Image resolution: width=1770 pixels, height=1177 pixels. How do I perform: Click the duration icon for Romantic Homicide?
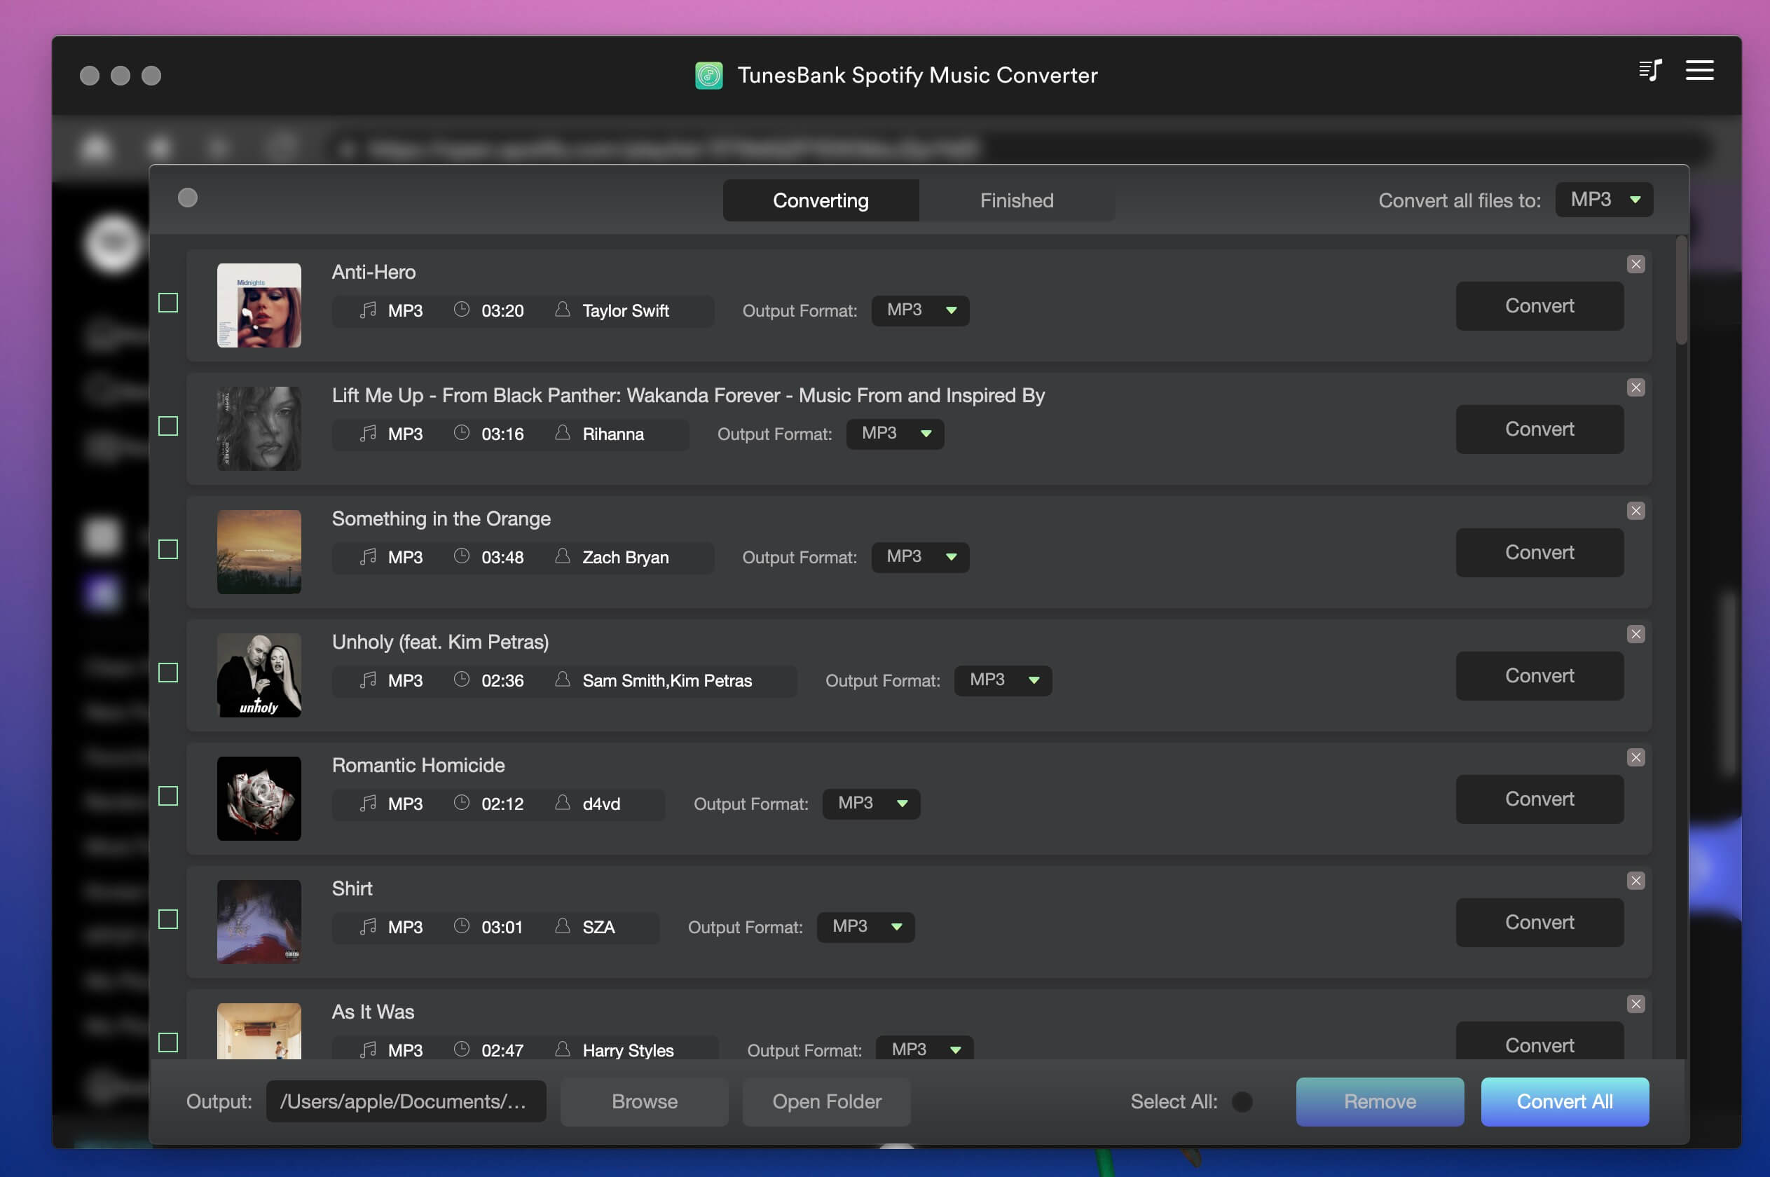coord(458,801)
